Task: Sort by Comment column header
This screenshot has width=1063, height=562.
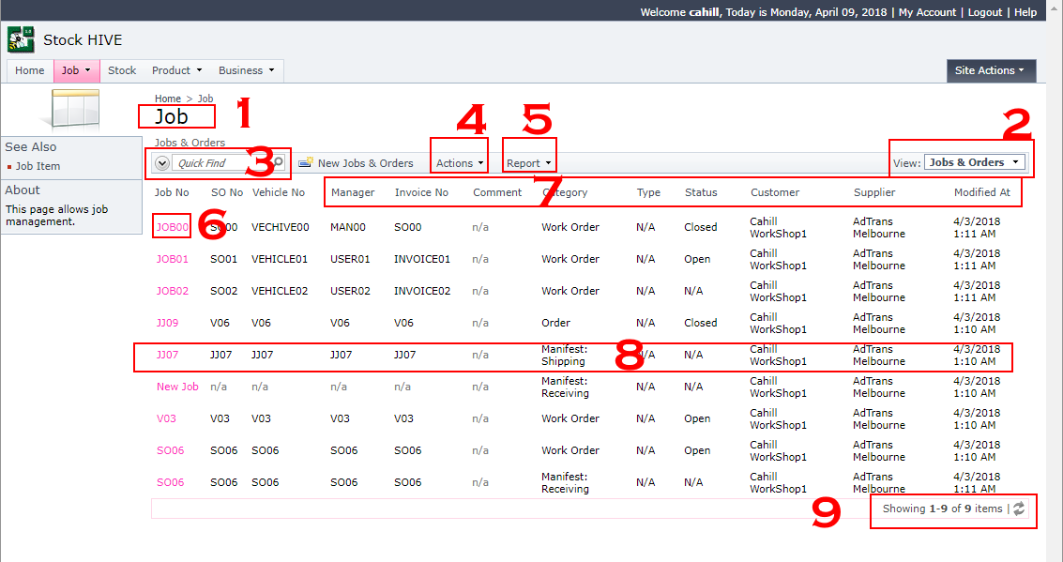Action: [497, 192]
